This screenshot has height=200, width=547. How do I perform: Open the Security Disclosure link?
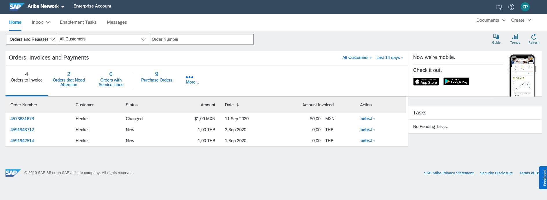point(496,173)
